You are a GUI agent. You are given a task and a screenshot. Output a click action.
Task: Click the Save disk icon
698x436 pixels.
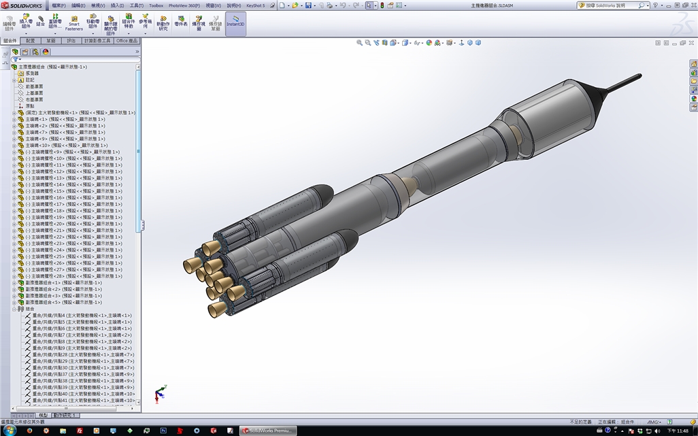[308, 5]
